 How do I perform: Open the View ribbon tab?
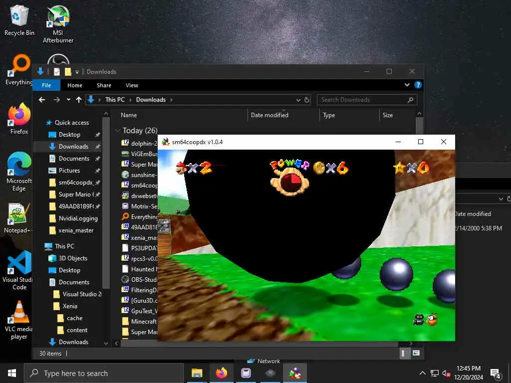click(x=132, y=85)
